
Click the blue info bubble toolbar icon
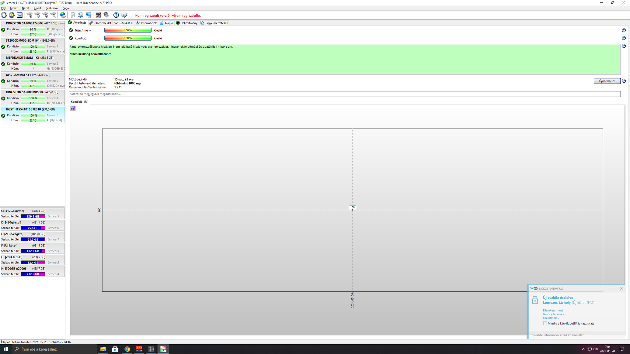click(124, 15)
